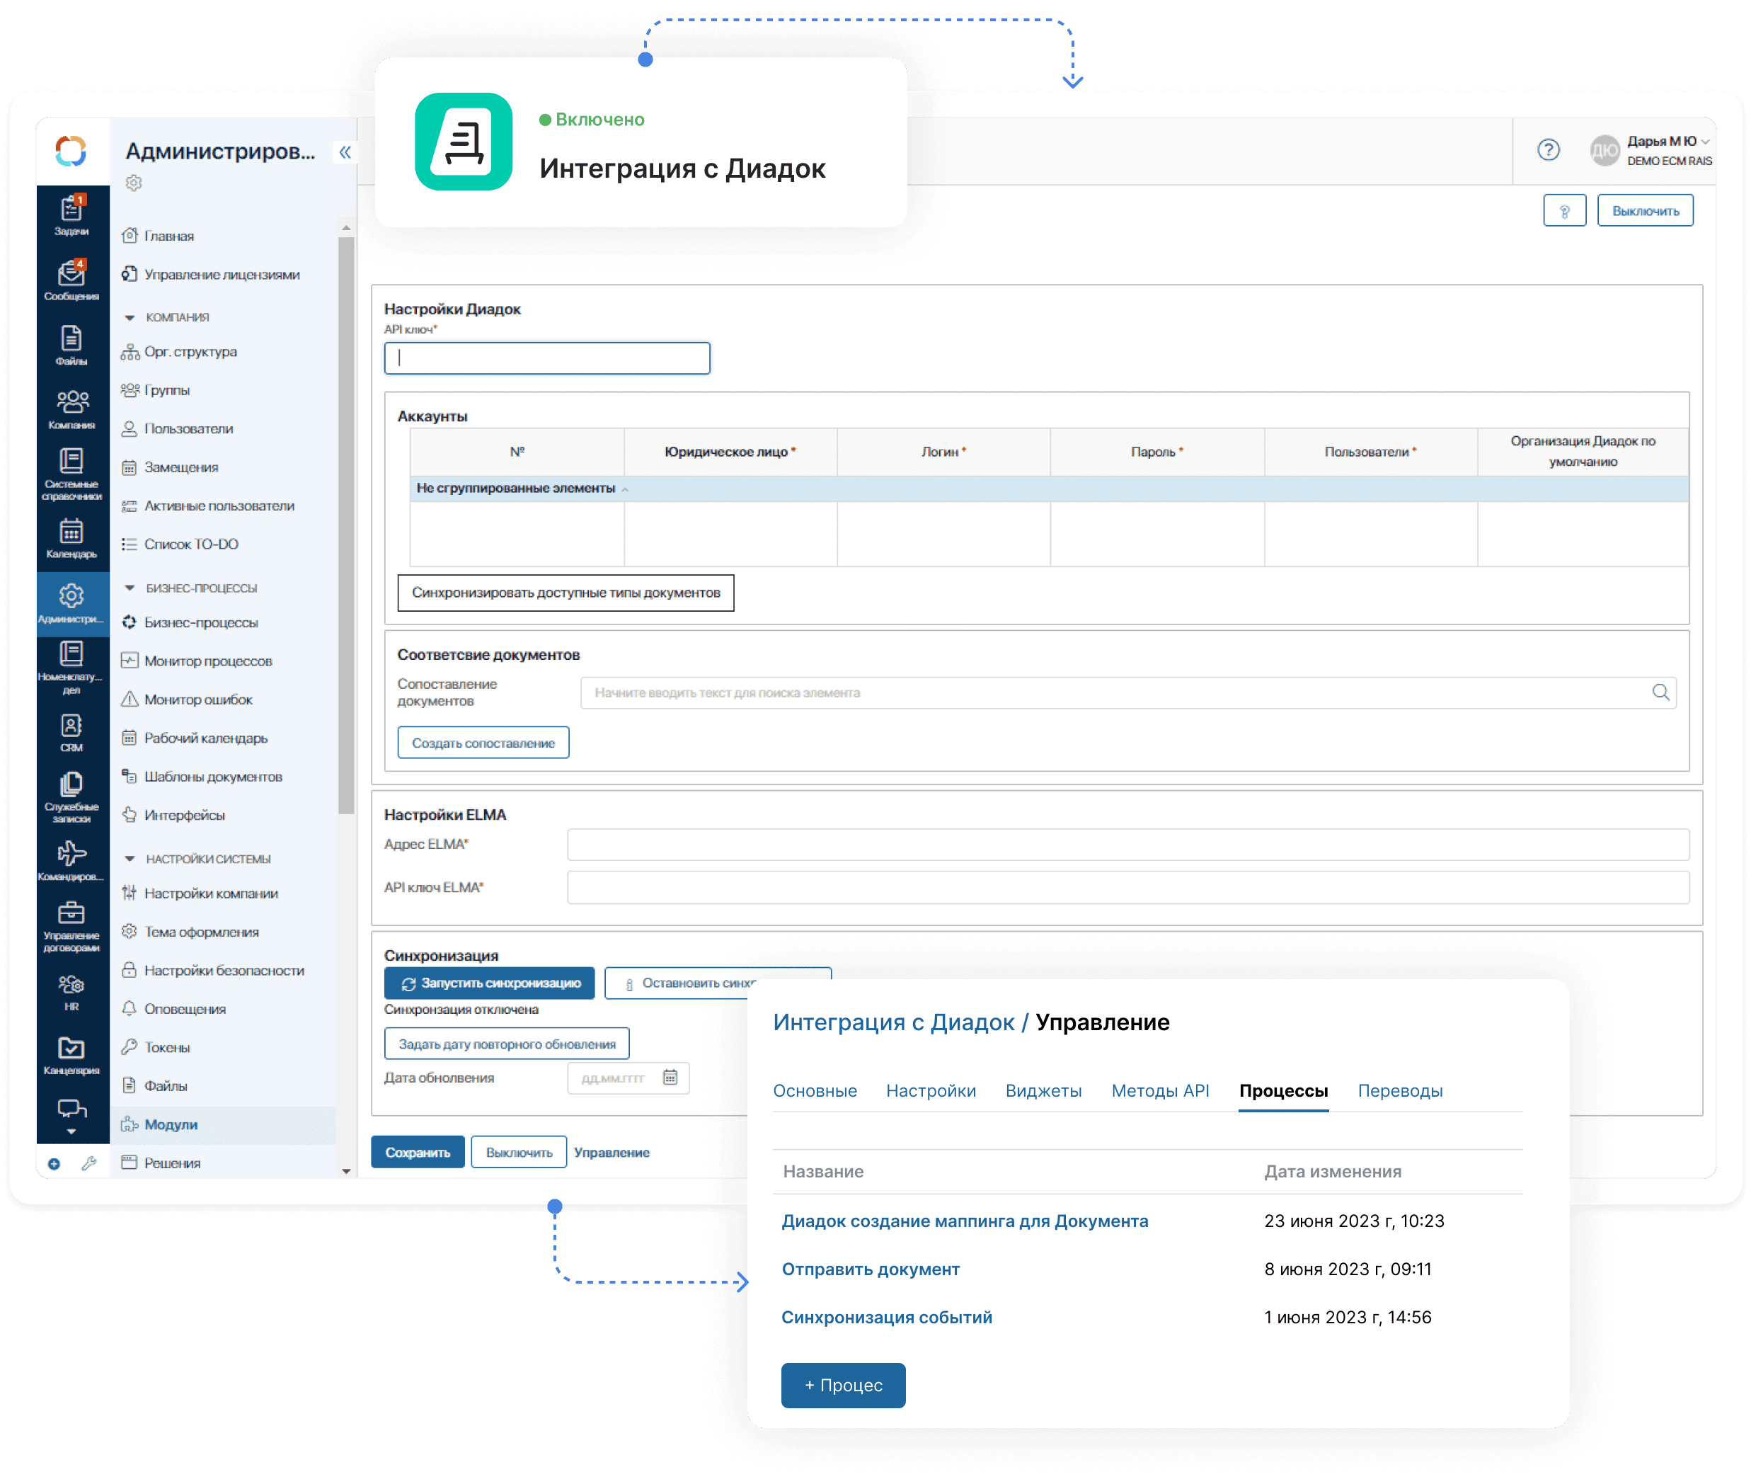The height and width of the screenshot is (1484, 1751).
Task: Click Синхронизировать доступные типы документов button
Action: (566, 592)
